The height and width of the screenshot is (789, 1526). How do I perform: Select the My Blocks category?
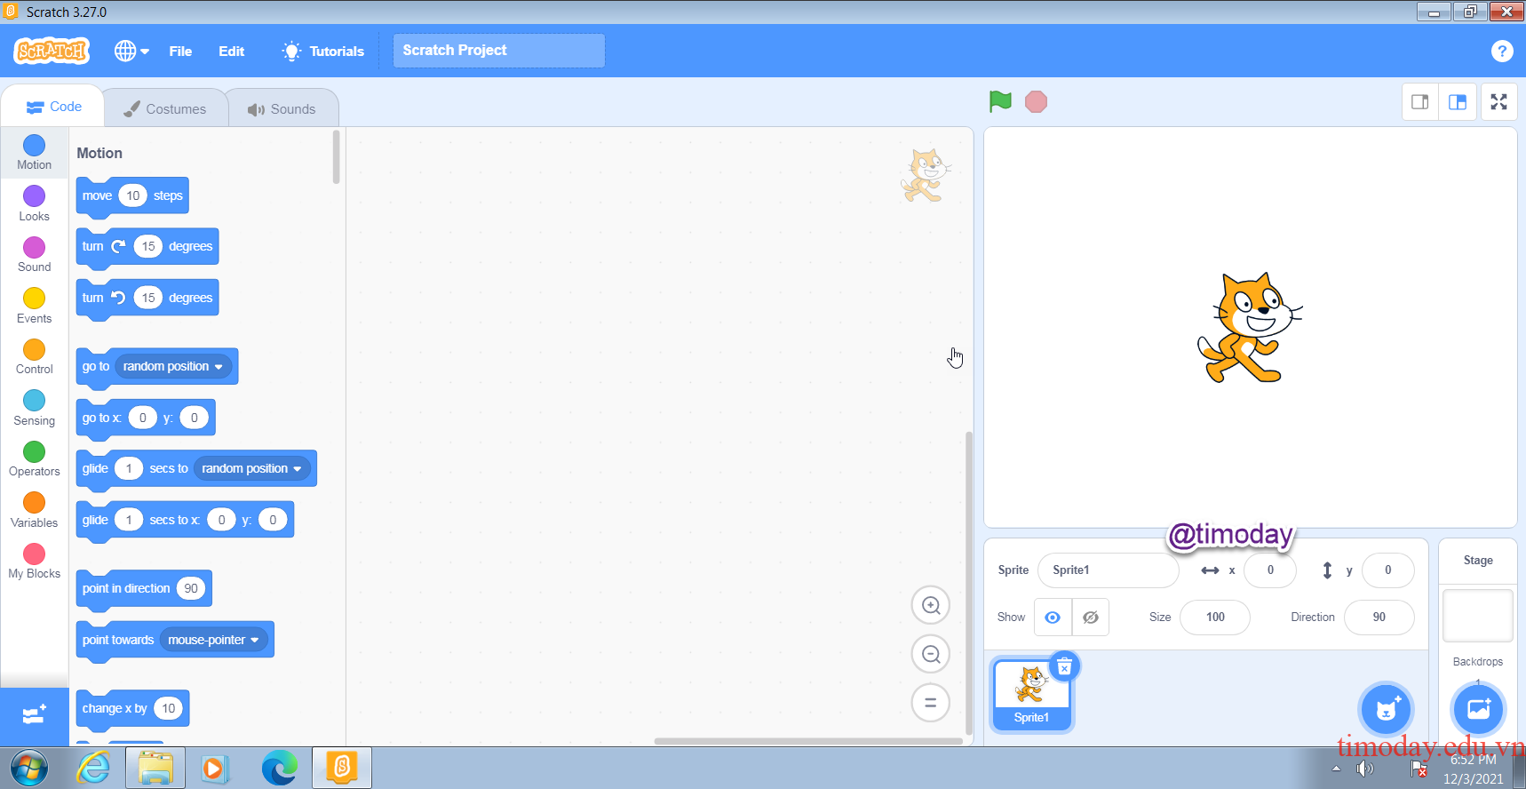[x=34, y=561]
